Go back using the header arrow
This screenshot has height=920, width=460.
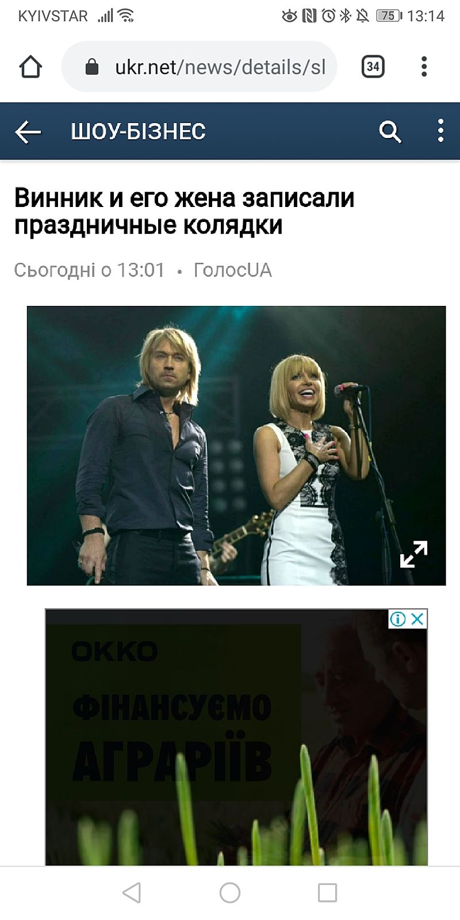(28, 132)
